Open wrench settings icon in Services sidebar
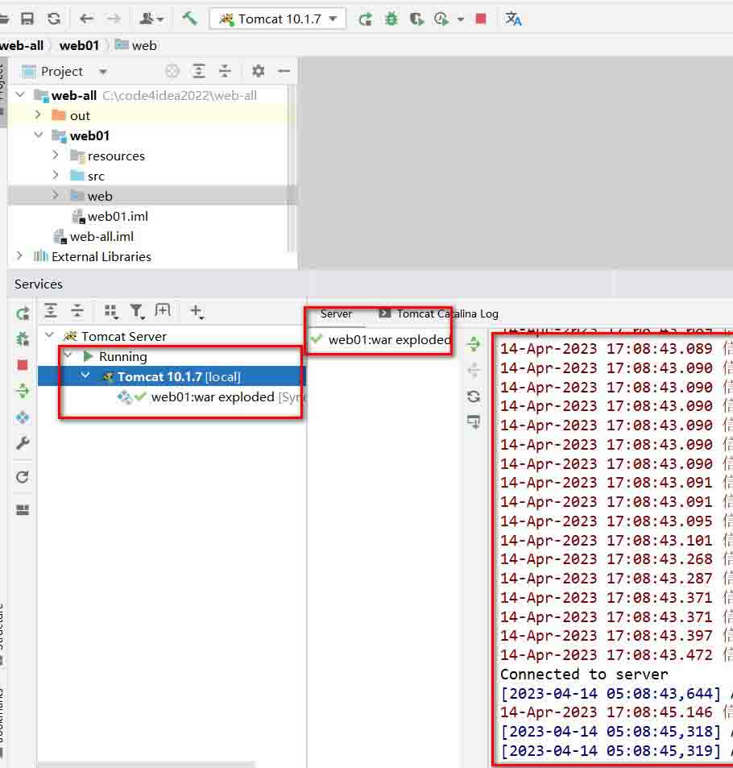 tap(23, 443)
